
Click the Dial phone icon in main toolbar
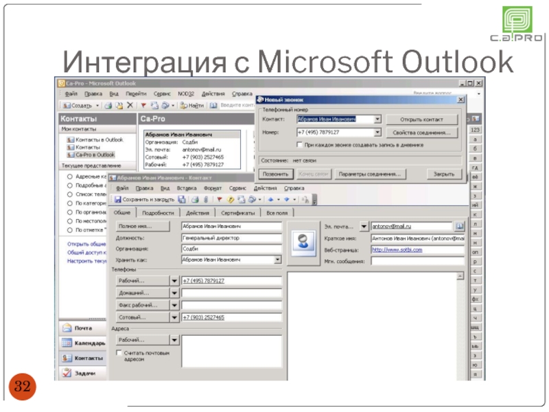(x=165, y=106)
